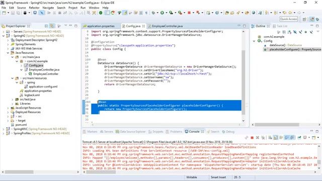Toggle Link with Editor in Project Explorer
The image size is (322, 181).
point(52,26)
